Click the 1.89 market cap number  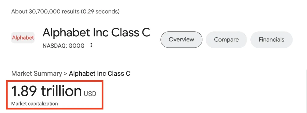point(24,91)
